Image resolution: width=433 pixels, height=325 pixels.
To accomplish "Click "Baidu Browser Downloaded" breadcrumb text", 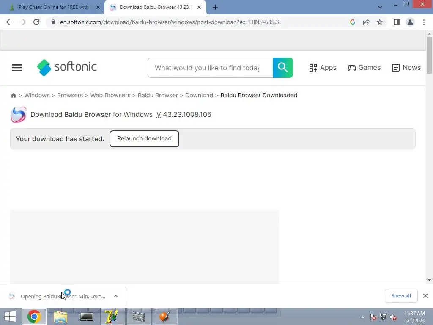I will pos(259,95).
